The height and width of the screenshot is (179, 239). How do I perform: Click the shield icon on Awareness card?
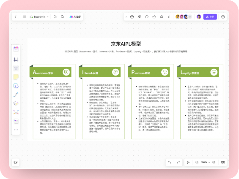66,72
